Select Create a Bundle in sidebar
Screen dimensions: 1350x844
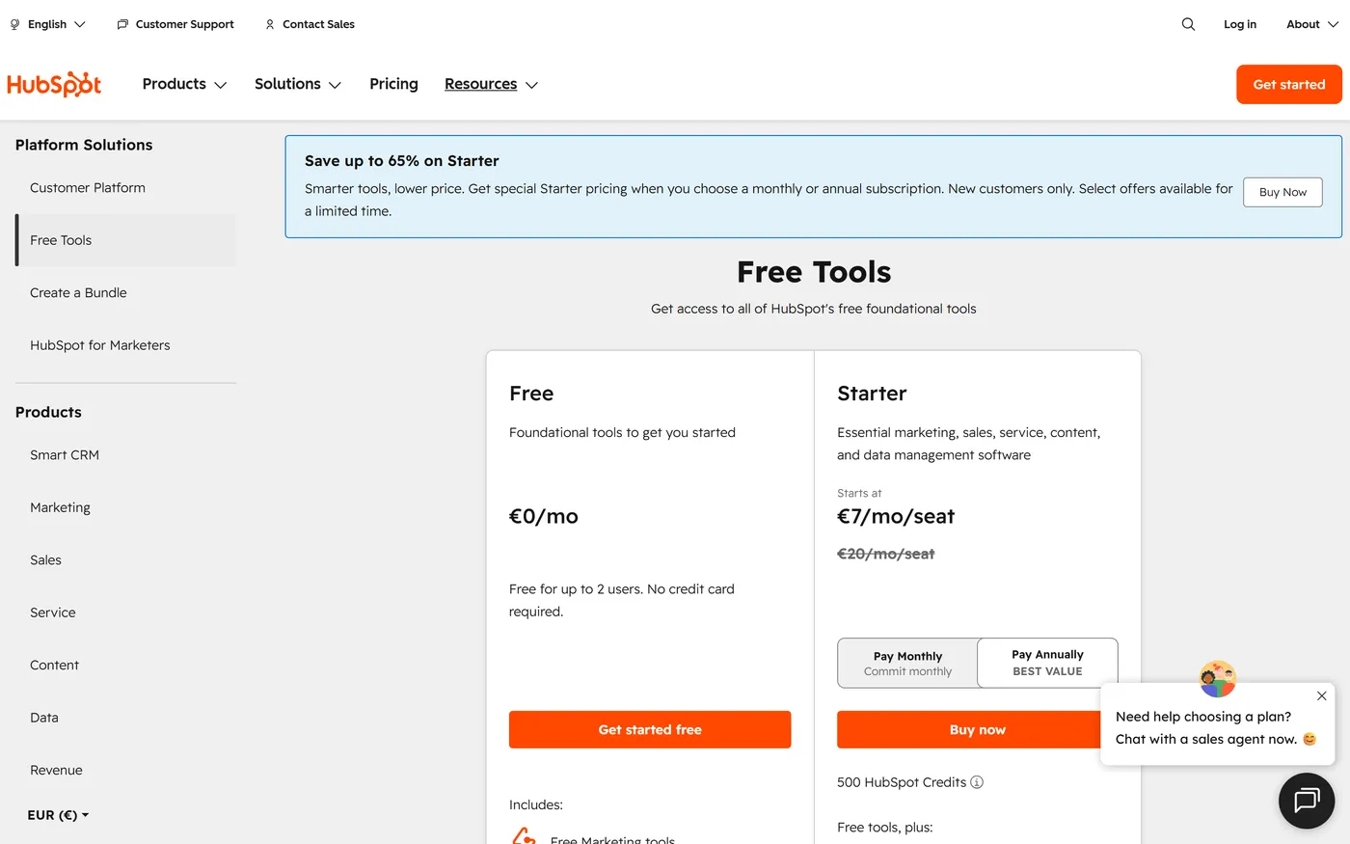pos(125,292)
